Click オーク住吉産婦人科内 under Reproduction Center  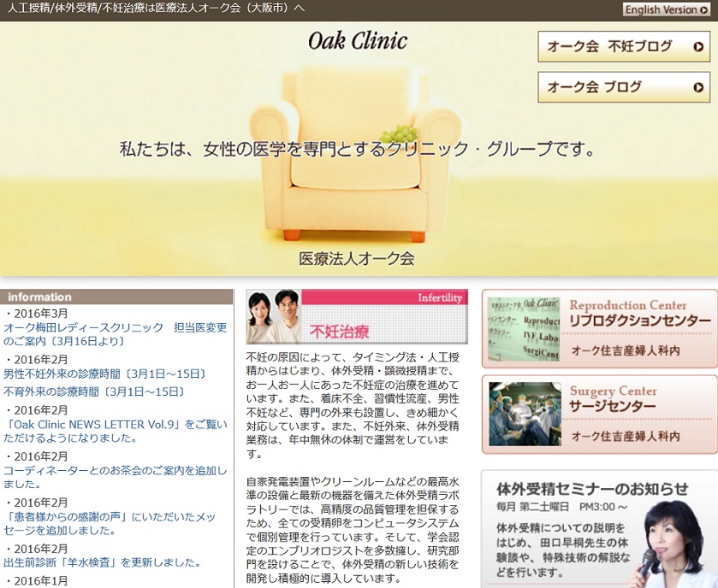[626, 350]
